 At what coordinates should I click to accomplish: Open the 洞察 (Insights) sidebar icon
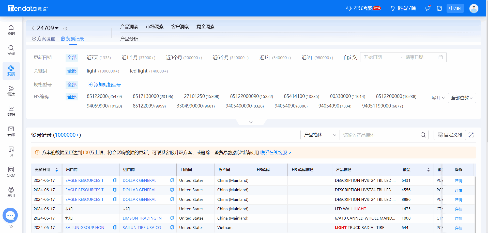11,71
